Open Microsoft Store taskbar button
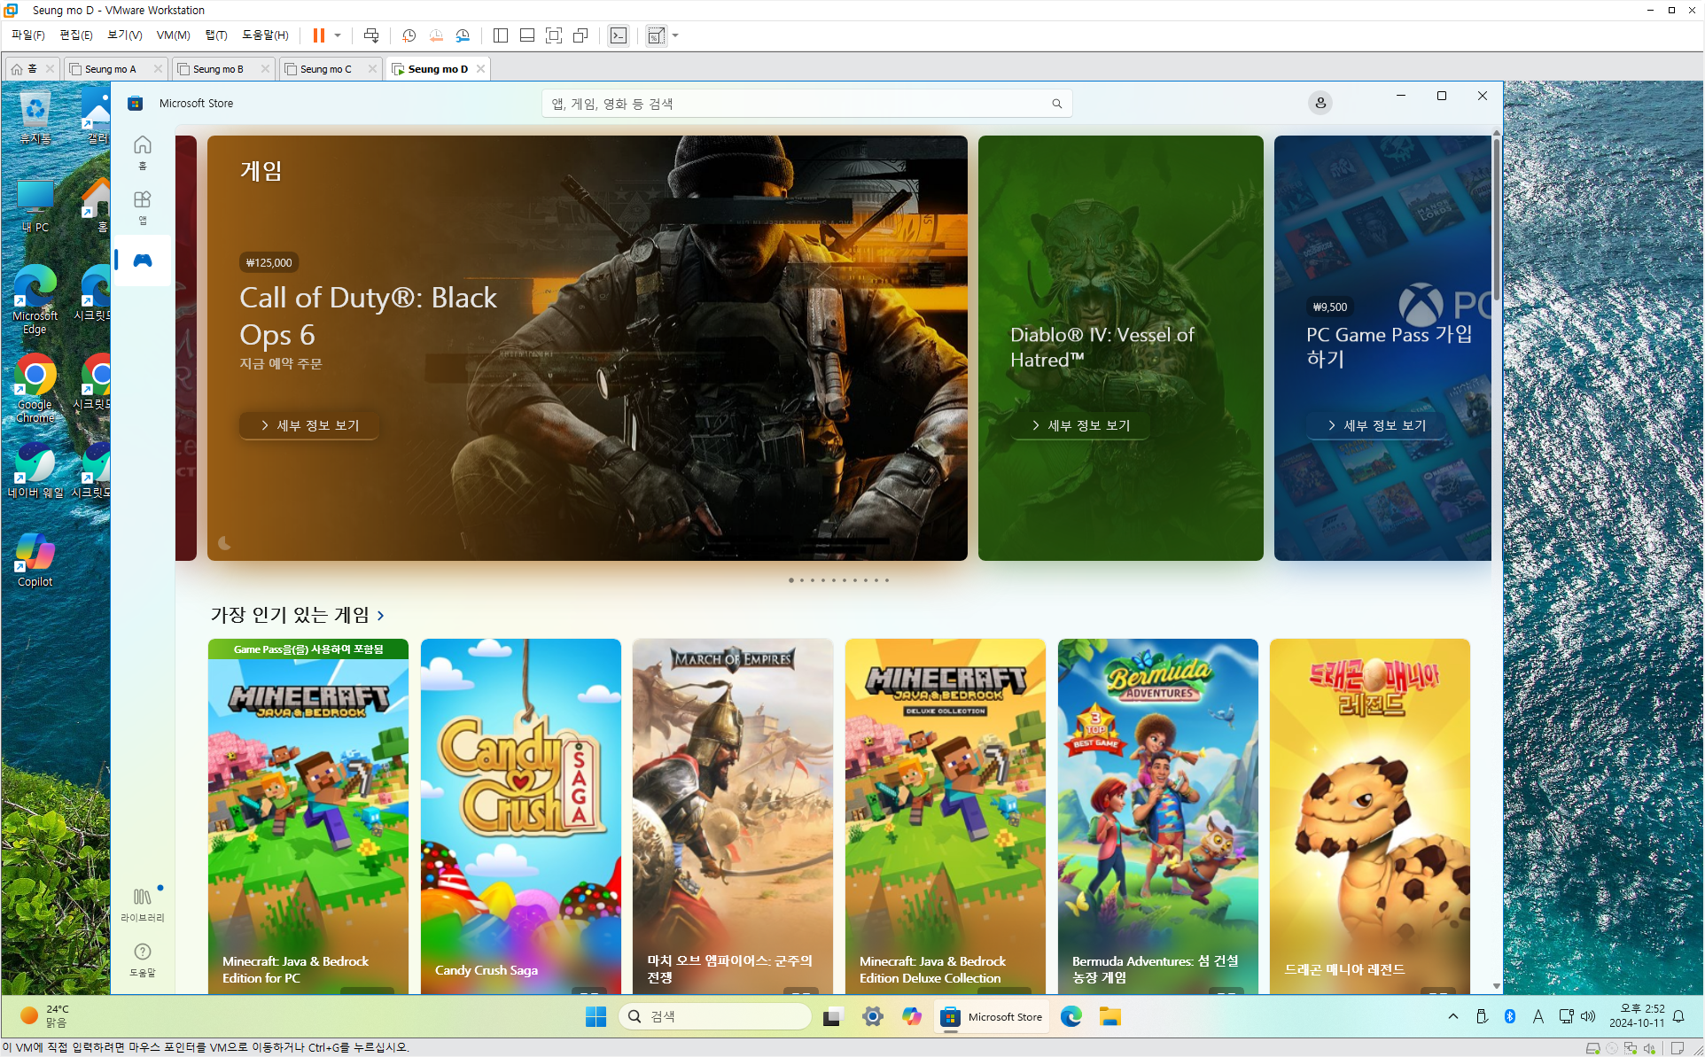This screenshot has height=1057, width=1705. pyautogui.click(x=993, y=1016)
